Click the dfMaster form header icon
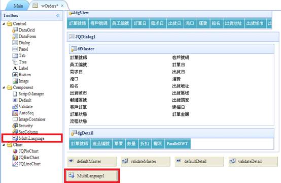The image size is (281, 183). coord(74,49)
